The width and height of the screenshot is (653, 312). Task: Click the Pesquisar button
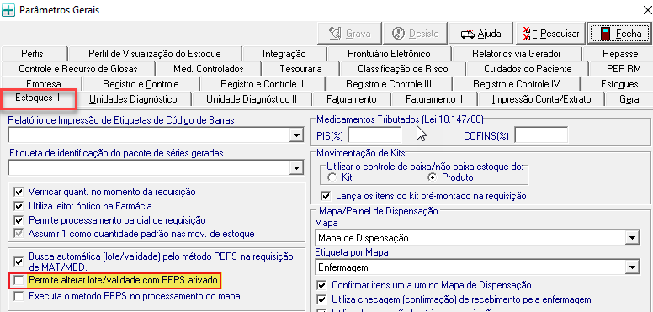[550, 34]
